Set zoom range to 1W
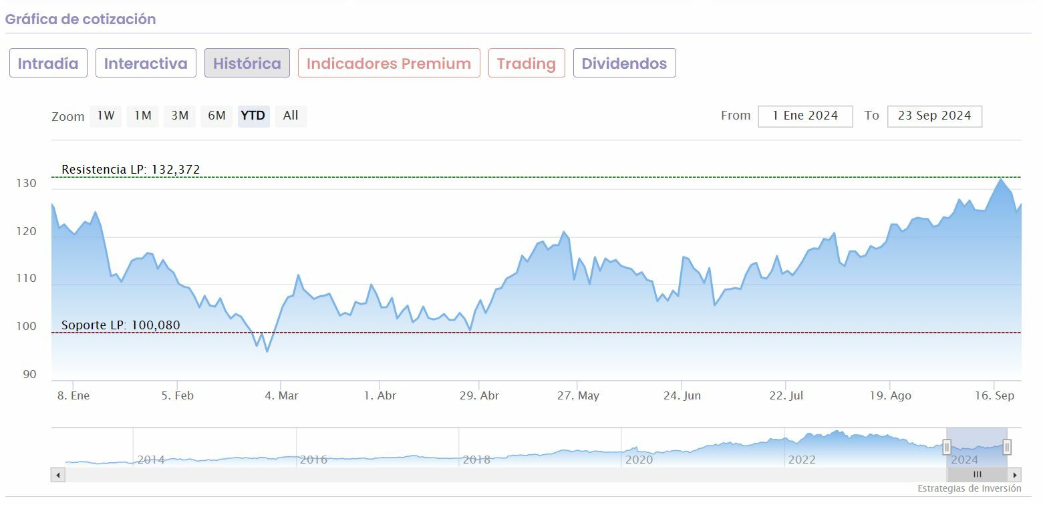Screen dimensions: 1043x505 click(x=106, y=116)
